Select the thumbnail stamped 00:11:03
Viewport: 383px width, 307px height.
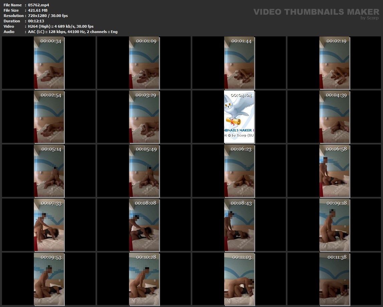tap(239, 279)
